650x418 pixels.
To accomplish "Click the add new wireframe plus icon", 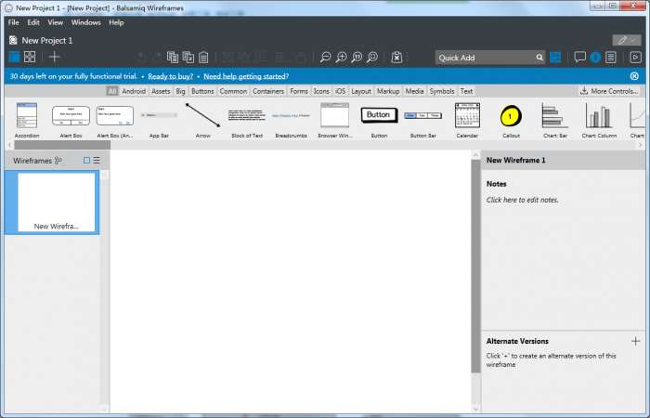I will point(54,57).
